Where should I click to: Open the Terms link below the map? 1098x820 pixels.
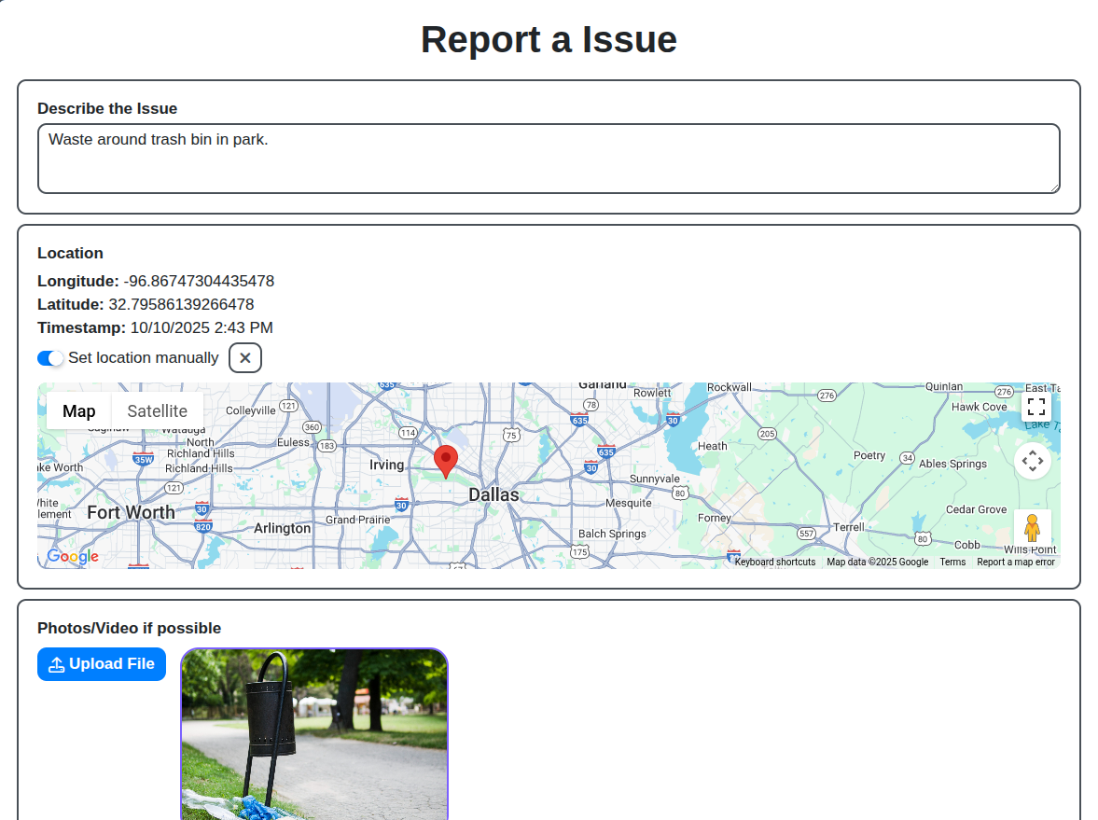coord(952,562)
